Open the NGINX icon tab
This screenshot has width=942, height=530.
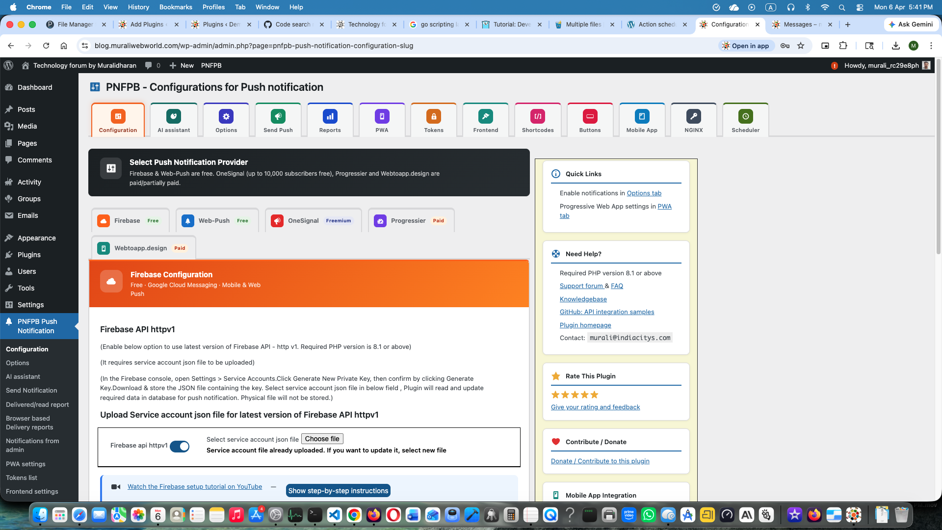[x=693, y=120]
